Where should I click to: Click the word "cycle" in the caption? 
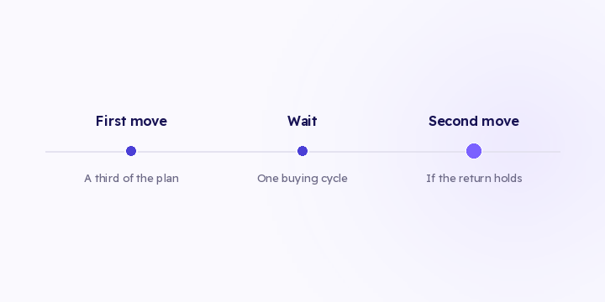tap(335, 180)
